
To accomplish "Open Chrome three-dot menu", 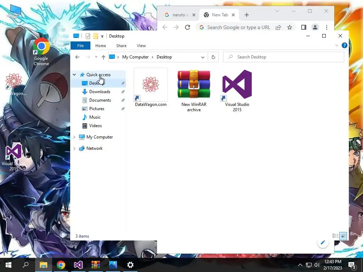I will click(326, 27).
